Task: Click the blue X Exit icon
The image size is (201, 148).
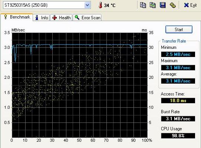Action: coord(186,5)
